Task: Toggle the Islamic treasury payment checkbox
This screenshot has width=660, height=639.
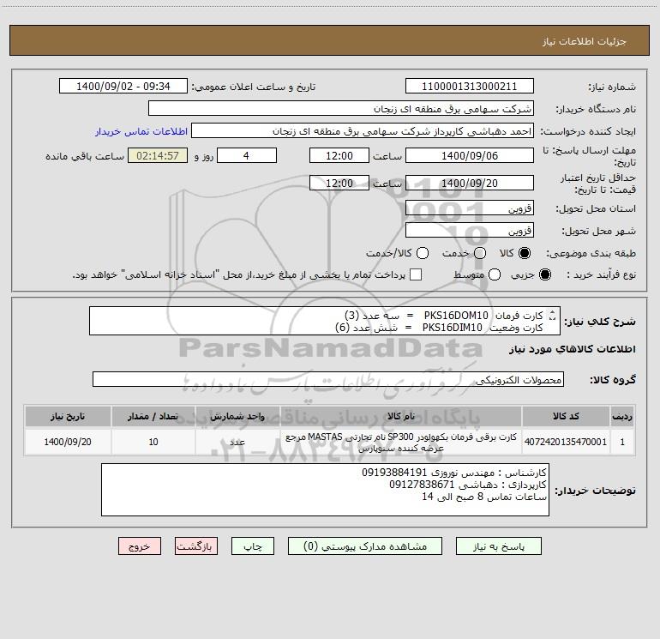Action: [416, 274]
